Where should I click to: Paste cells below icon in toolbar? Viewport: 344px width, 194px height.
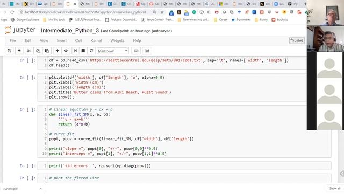point(47,51)
